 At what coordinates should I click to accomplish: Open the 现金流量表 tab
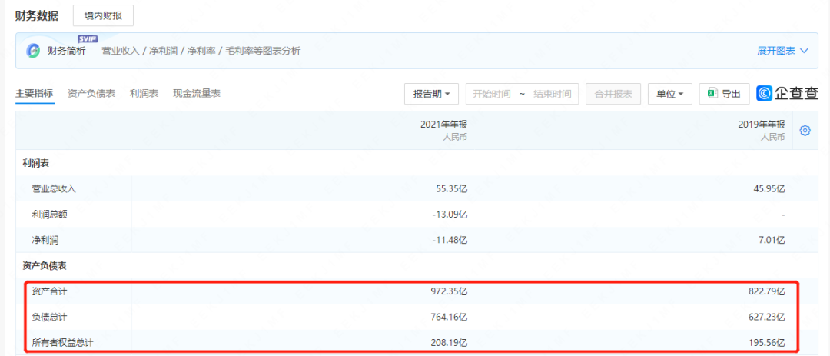[197, 94]
